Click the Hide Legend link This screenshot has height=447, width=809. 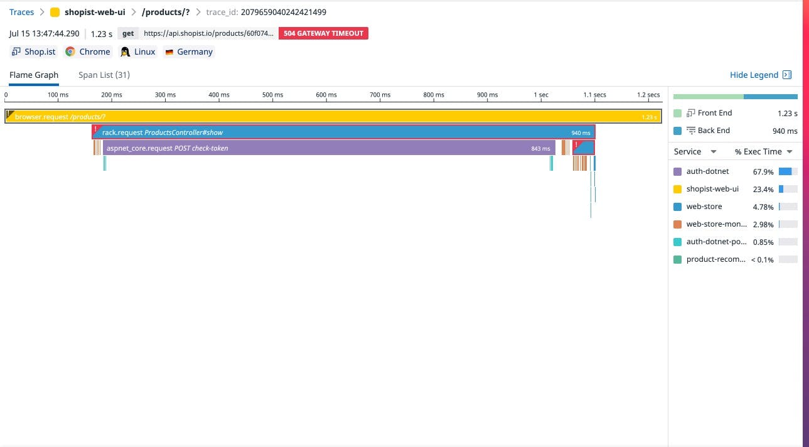pyautogui.click(x=754, y=75)
